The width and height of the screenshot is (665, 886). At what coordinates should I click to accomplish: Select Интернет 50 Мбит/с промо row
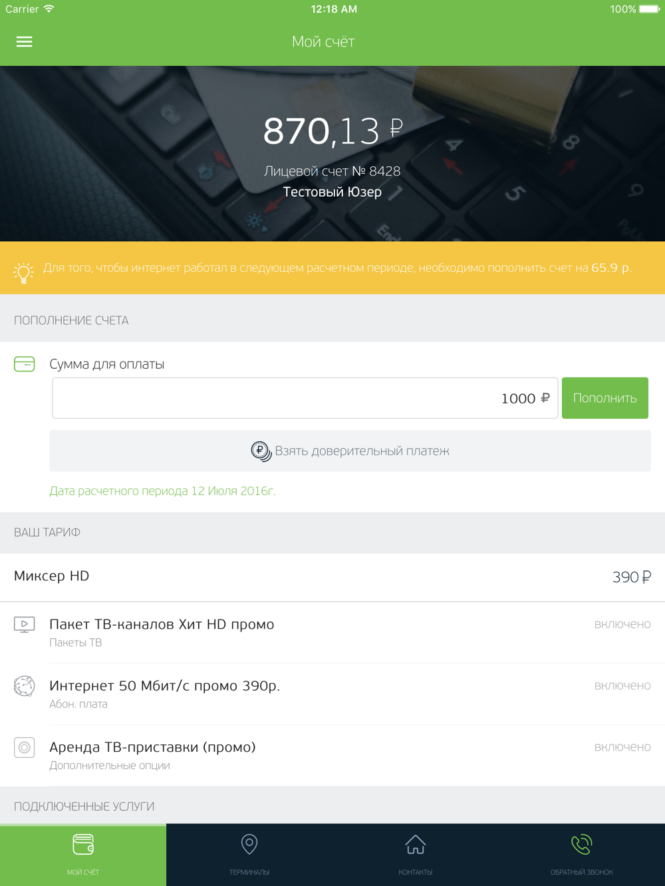pos(332,694)
